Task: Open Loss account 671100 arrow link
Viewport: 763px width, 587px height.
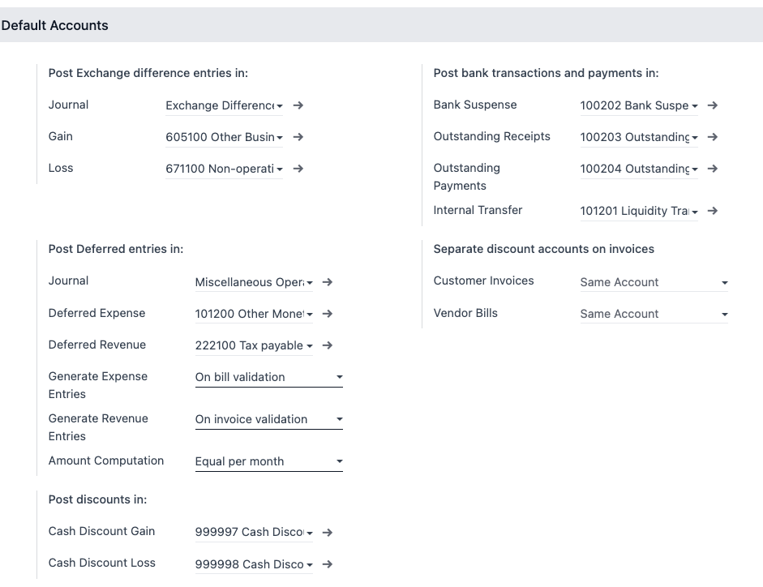Action: point(298,169)
